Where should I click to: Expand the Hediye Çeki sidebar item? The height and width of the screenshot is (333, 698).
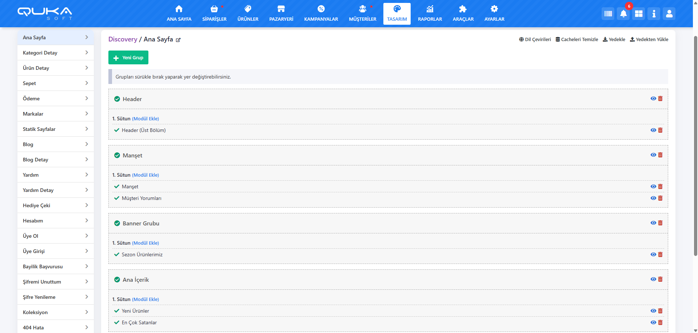pyautogui.click(x=55, y=205)
